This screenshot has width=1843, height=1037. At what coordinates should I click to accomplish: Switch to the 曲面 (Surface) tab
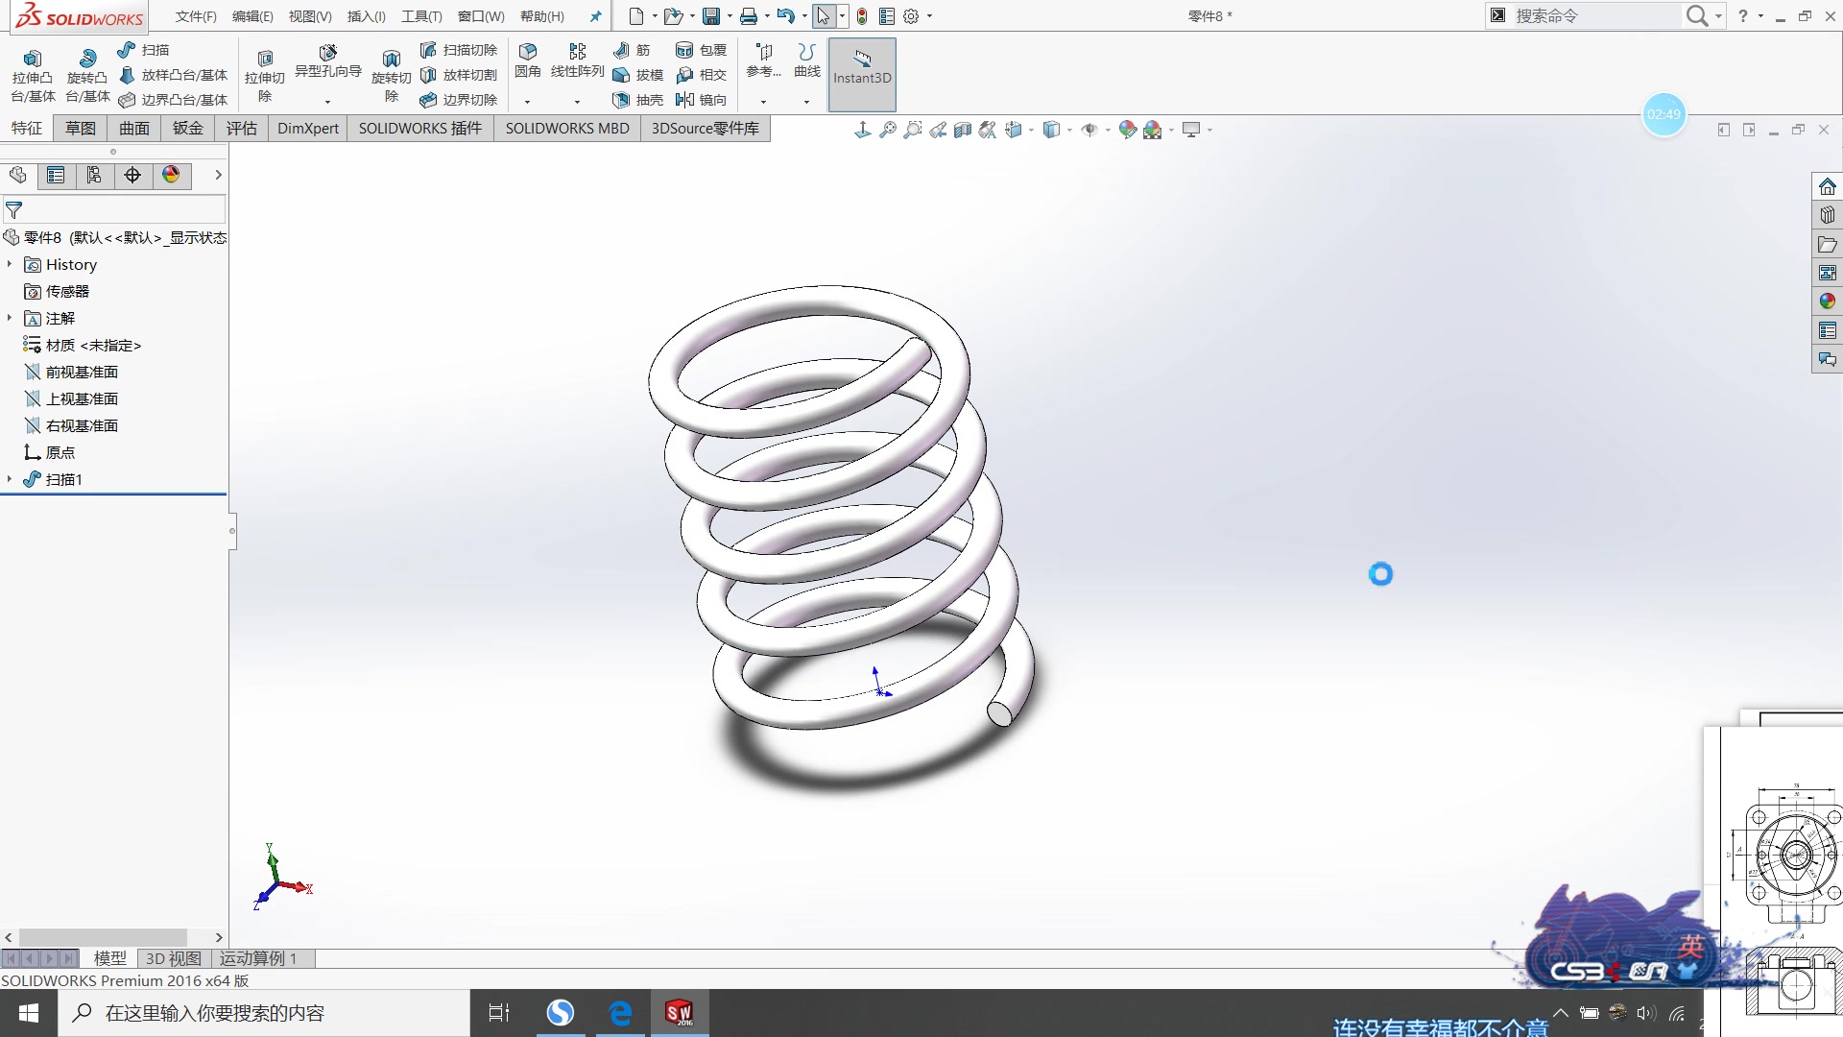(134, 129)
